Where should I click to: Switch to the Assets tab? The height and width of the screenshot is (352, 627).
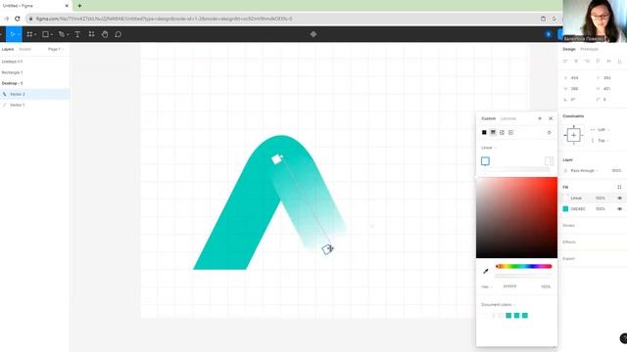point(24,49)
